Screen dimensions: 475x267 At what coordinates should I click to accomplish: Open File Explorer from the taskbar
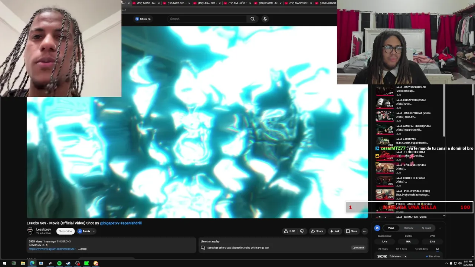click(23, 263)
